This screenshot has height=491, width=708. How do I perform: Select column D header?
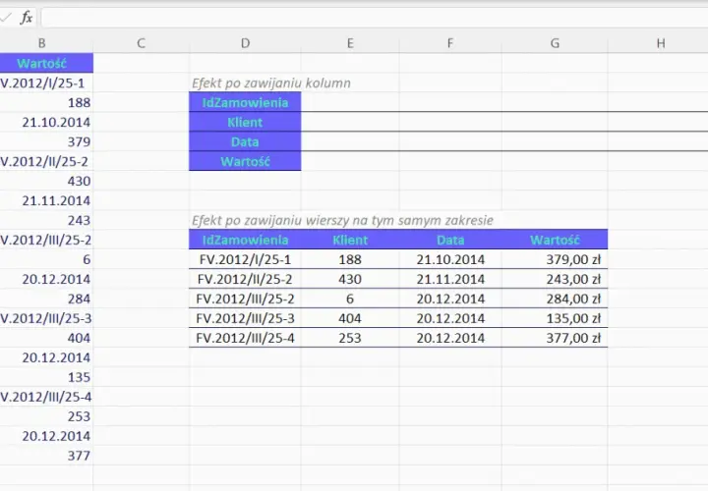[245, 43]
